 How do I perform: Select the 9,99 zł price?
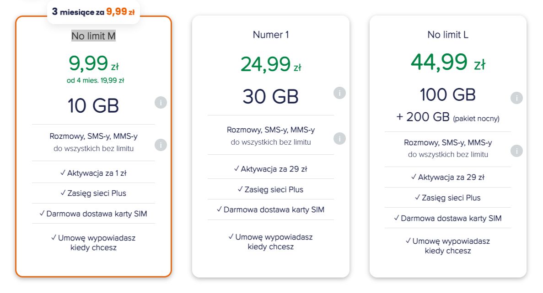pyautogui.click(x=93, y=63)
